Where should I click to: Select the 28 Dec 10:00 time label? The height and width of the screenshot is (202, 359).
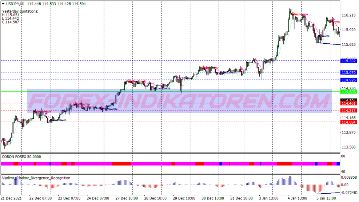tap(155, 198)
